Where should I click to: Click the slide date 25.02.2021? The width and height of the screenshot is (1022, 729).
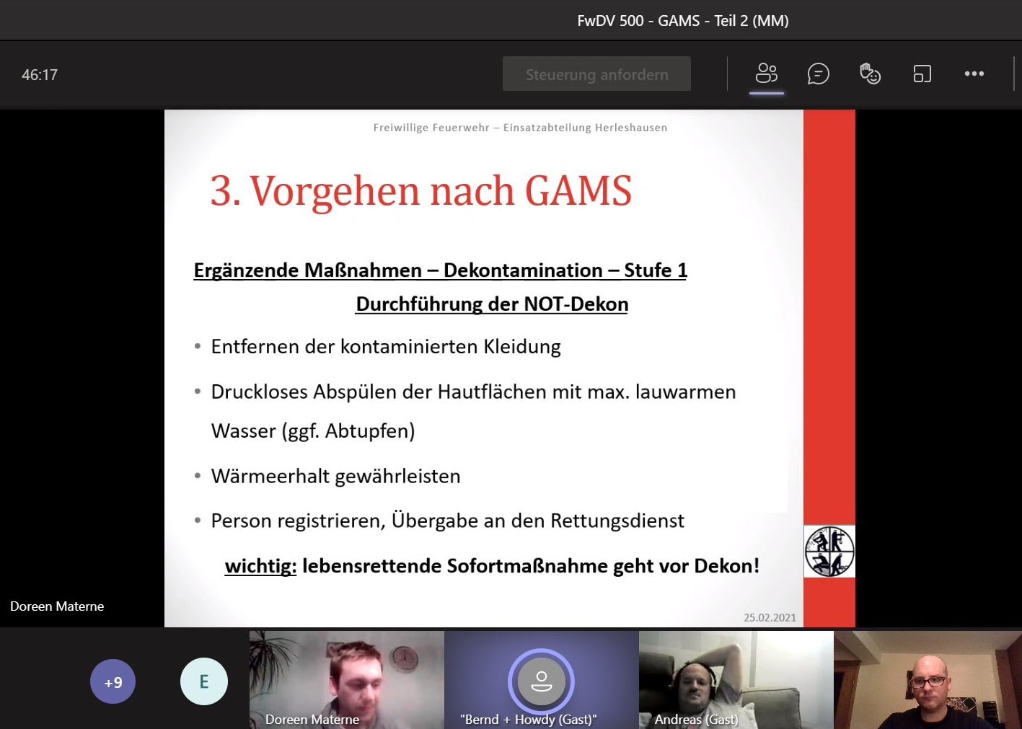point(770,618)
